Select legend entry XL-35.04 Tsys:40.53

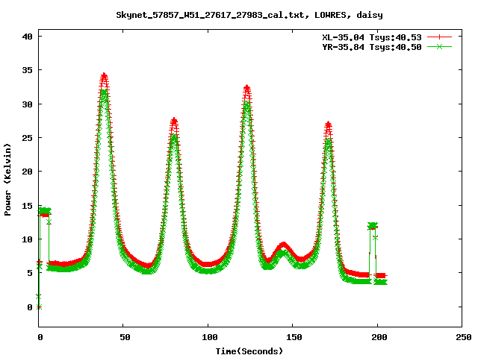pos(372,37)
